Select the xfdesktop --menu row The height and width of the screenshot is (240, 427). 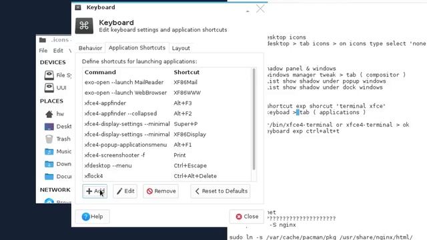[167, 165]
